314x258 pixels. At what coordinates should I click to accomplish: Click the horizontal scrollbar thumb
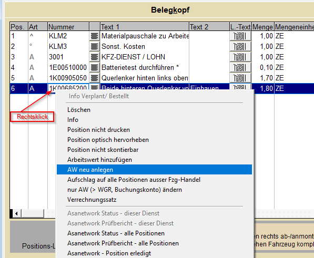(x=33, y=214)
